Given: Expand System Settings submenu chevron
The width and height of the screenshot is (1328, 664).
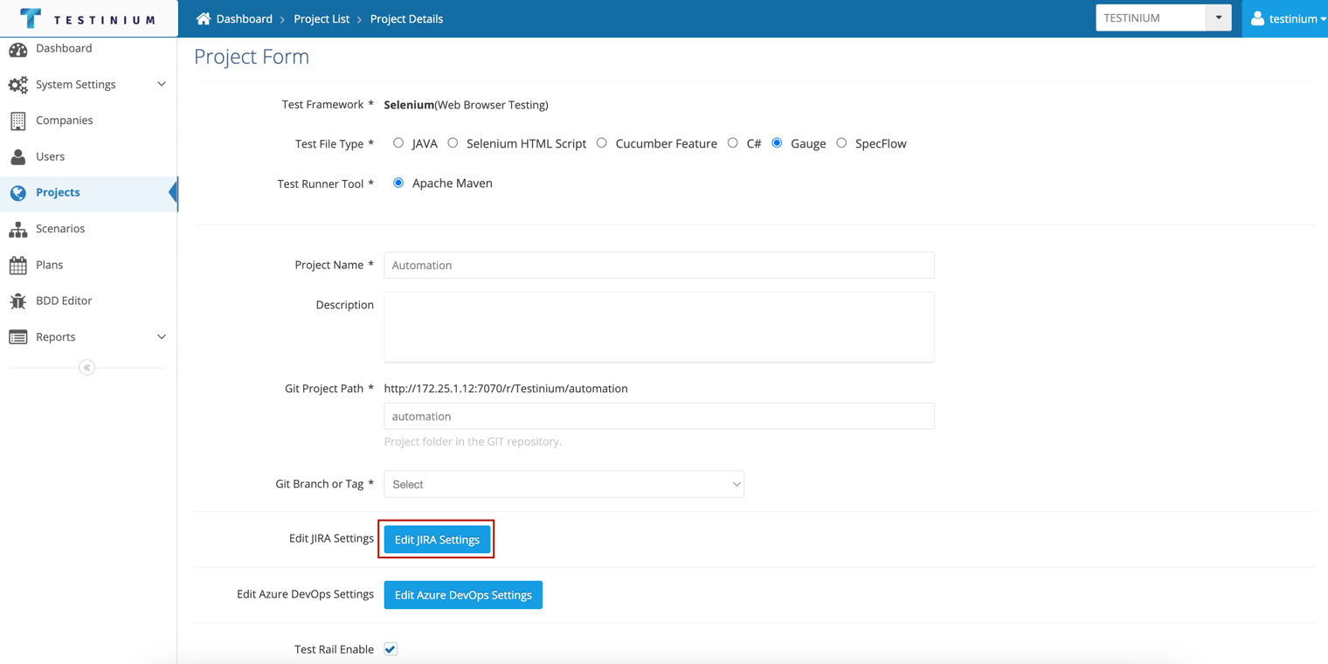Looking at the screenshot, I should click(x=161, y=85).
